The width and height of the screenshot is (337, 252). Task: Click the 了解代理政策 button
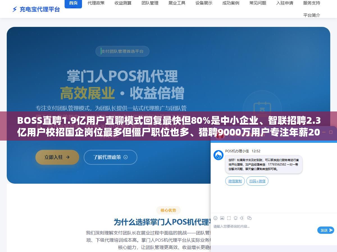110,157
